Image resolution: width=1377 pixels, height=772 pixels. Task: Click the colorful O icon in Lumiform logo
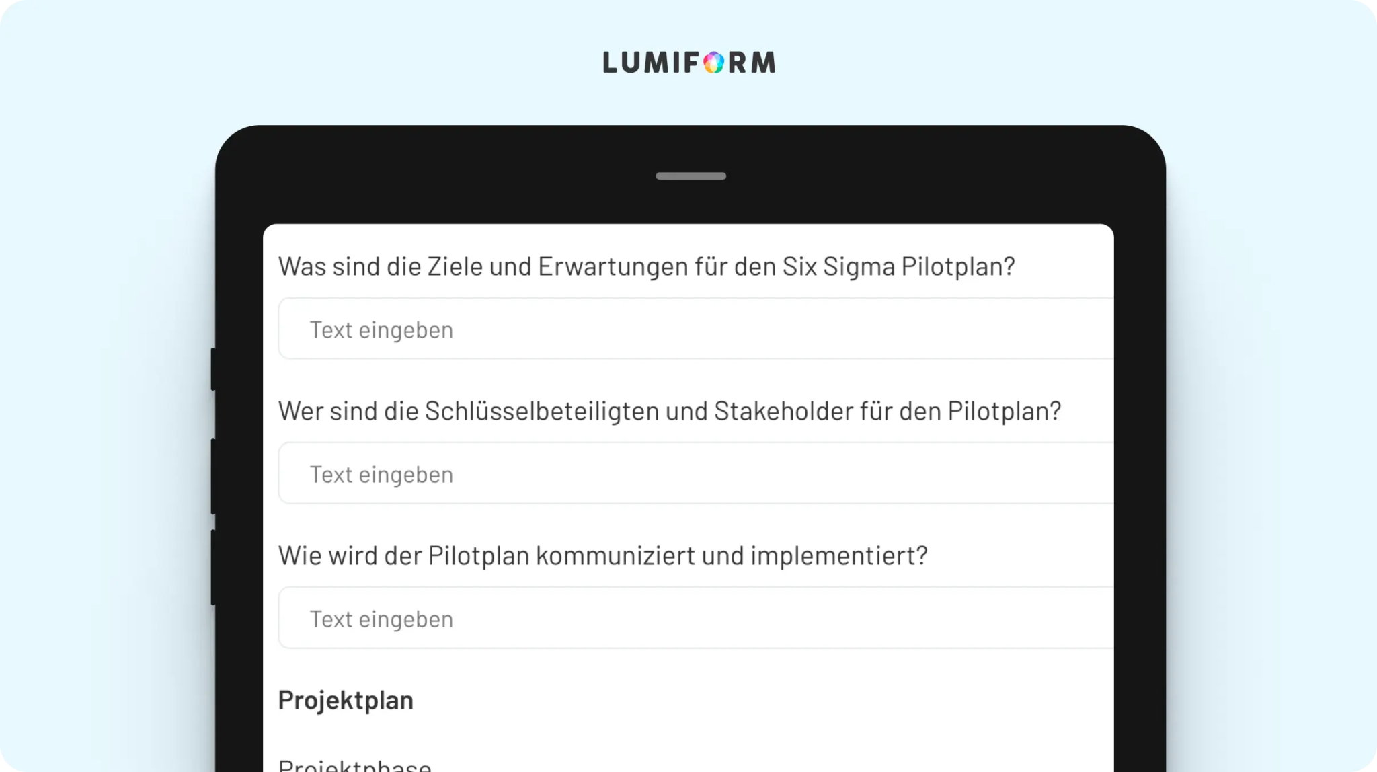pos(713,63)
